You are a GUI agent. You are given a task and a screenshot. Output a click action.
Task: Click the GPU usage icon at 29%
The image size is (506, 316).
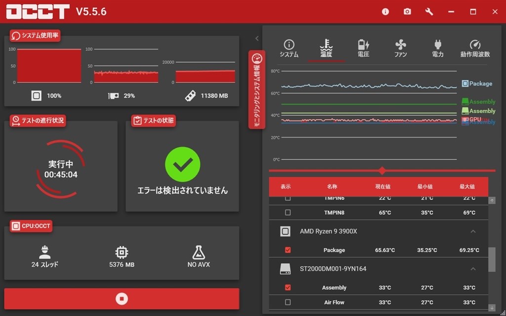coord(113,95)
